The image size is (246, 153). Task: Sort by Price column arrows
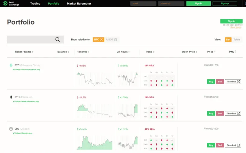(215, 52)
